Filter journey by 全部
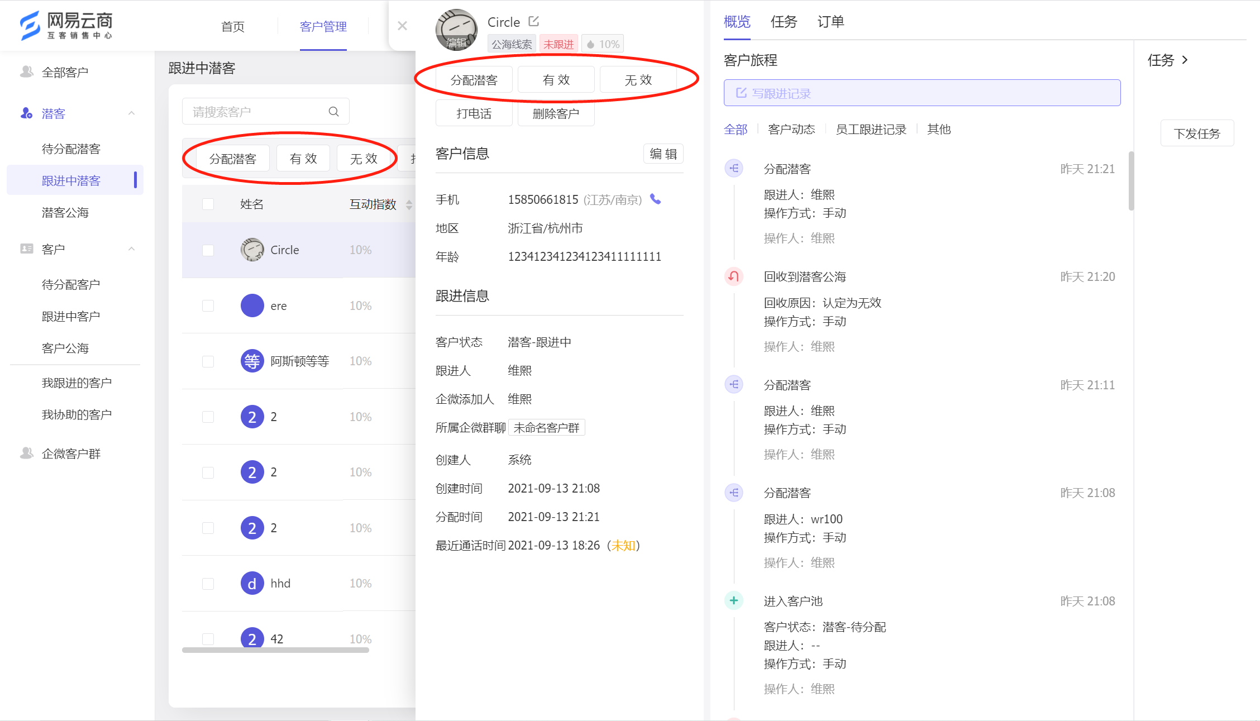This screenshot has height=721, width=1260. click(735, 129)
